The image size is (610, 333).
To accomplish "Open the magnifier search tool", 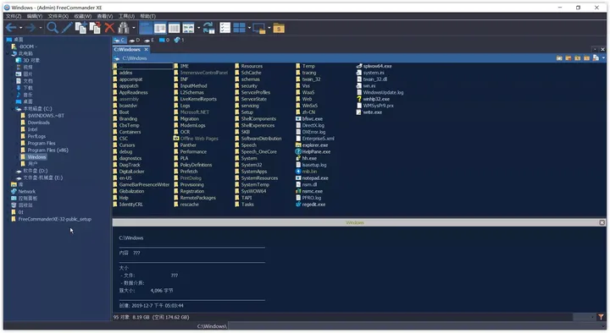I will (x=53, y=28).
